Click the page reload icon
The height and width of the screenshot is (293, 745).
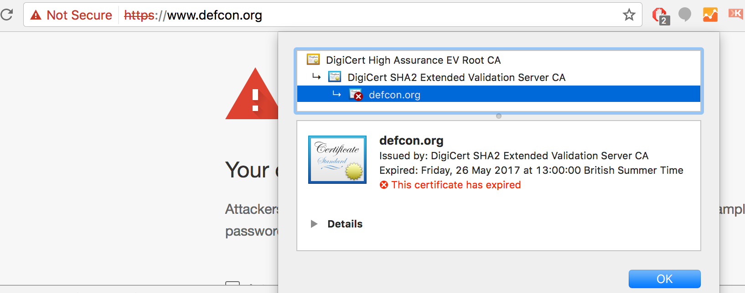(7, 14)
